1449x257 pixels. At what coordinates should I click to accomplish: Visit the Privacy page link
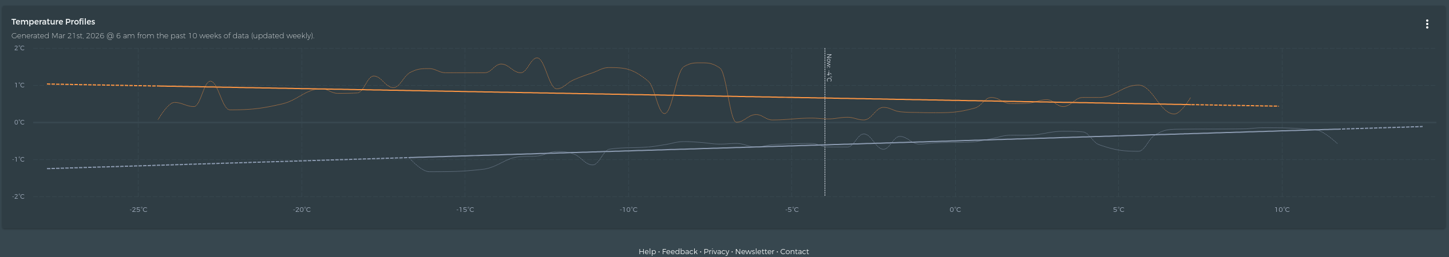716,251
